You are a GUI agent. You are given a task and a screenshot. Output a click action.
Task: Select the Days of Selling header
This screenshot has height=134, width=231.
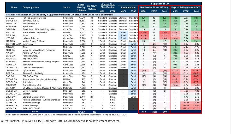point(186,7)
